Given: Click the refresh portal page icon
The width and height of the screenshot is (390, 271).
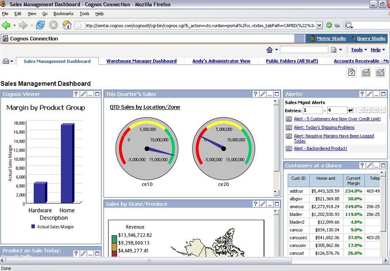Looking at the screenshot, I should click(x=351, y=72).
